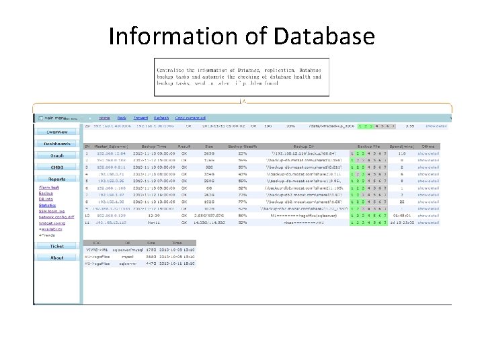Open the Ticket section
Image resolution: width=484 pixels, height=363 pixels.
pyautogui.click(x=56, y=246)
